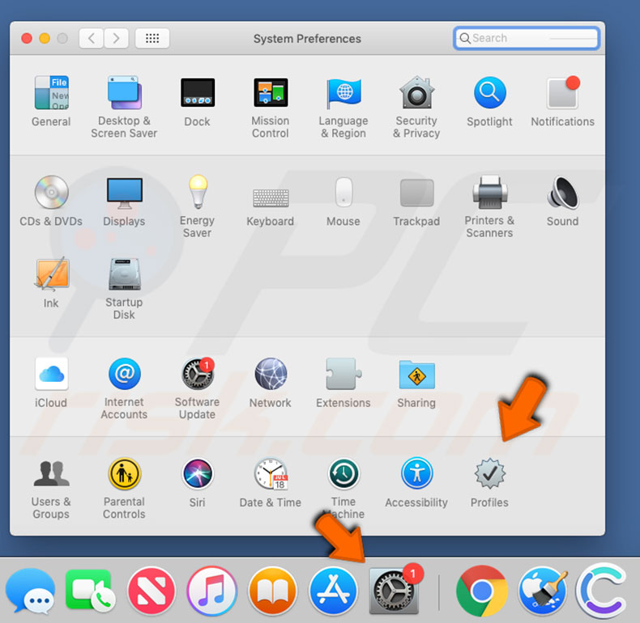Image resolution: width=640 pixels, height=623 pixels.
Task: Open Messages from the Dock
Action: (31, 591)
